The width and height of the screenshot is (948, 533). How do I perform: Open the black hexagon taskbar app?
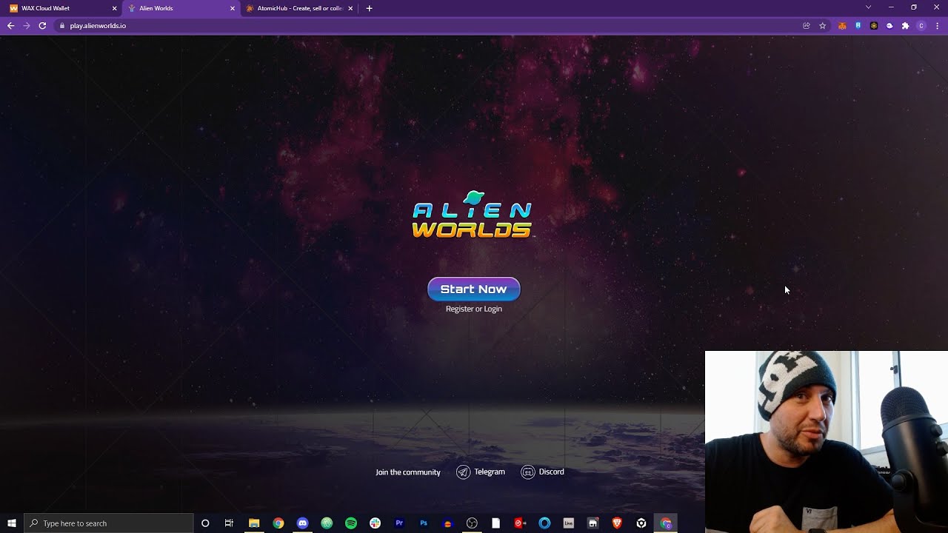point(641,523)
